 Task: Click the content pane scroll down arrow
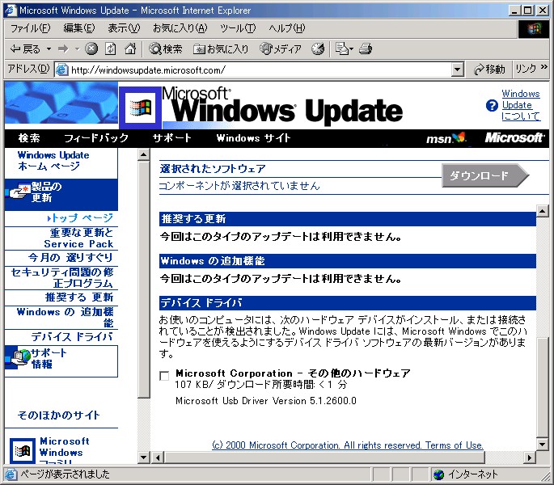(x=543, y=444)
